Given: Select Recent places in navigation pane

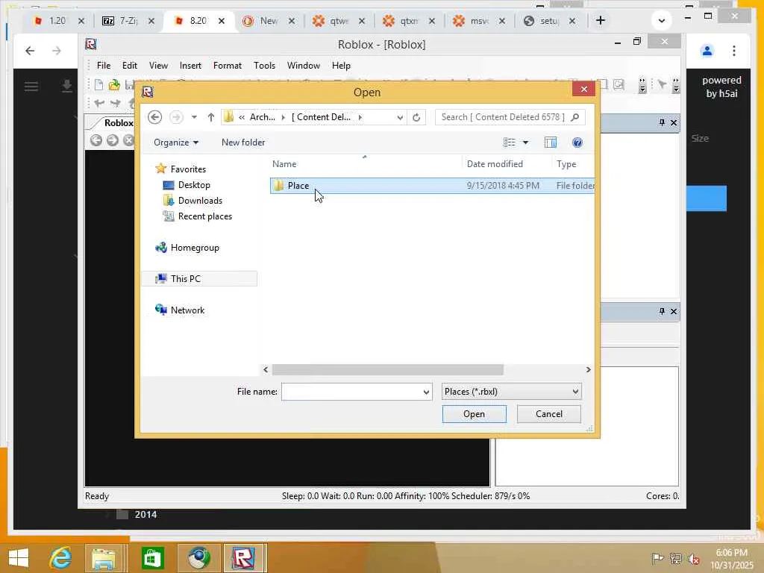Looking at the screenshot, I should 204,216.
